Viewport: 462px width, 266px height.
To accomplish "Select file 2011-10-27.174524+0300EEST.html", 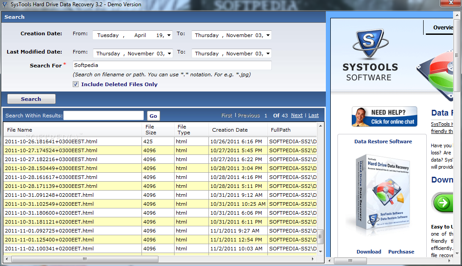I will [51, 150].
